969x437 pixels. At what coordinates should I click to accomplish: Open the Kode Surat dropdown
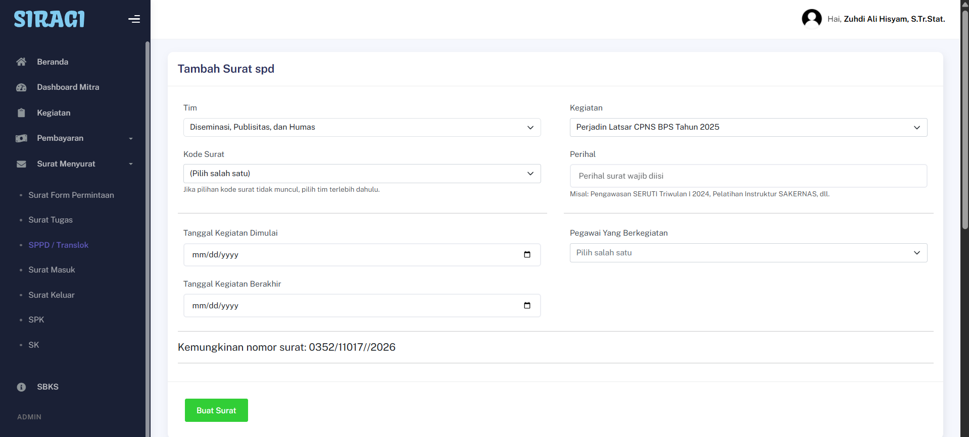[362, 174]
